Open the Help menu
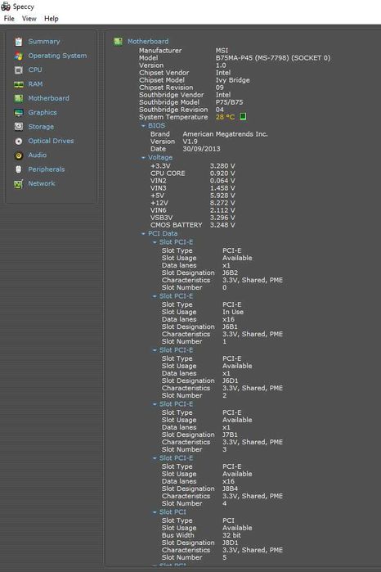The width and height of the screenshot is (381, 572). click(x=52, y=19)
